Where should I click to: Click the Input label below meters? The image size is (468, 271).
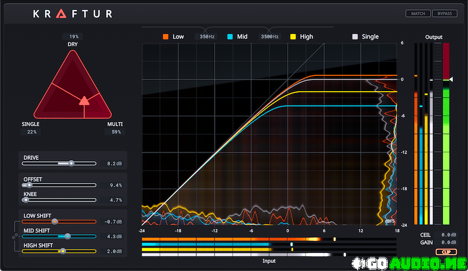point(269,261)
